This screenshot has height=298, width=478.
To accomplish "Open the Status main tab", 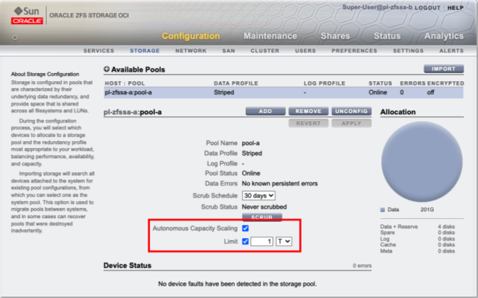I will point(387,36).
